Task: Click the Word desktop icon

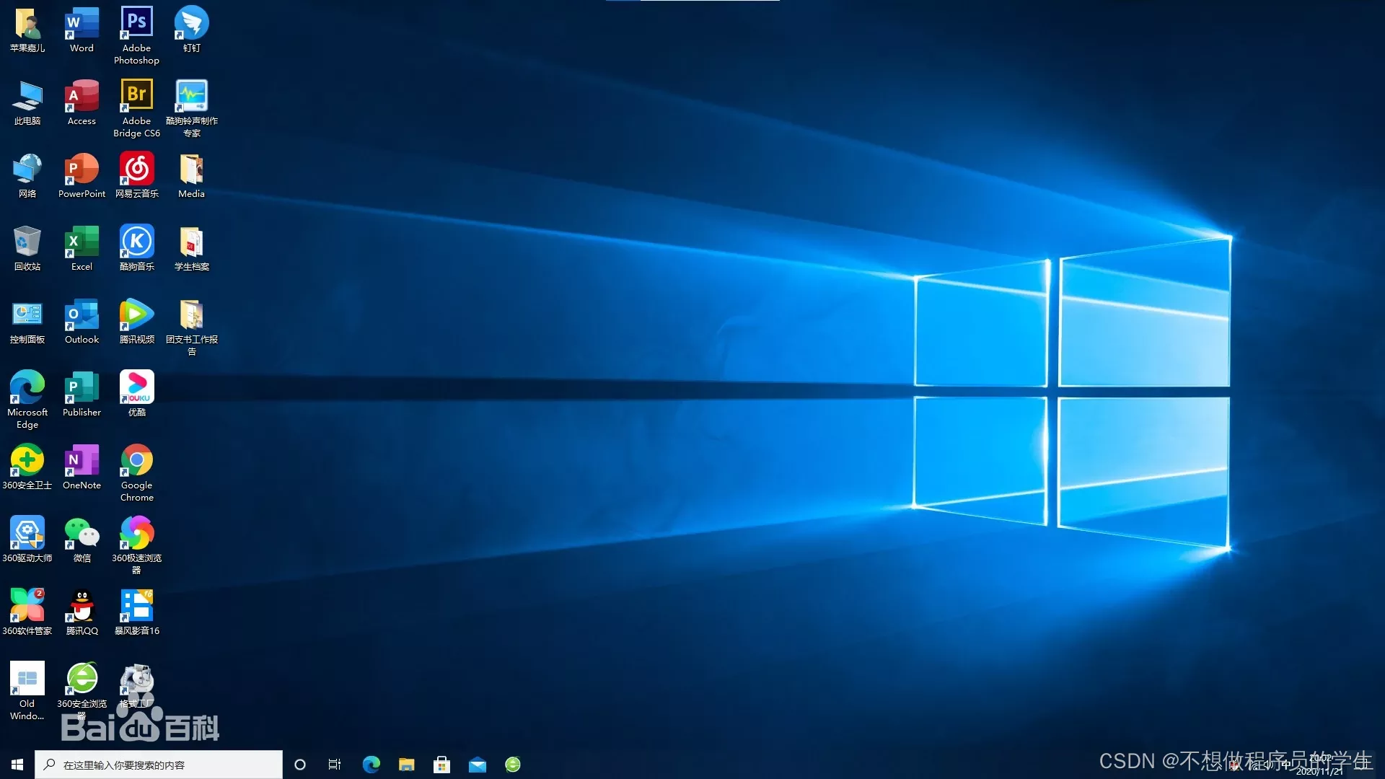Action: pos(82,24)
